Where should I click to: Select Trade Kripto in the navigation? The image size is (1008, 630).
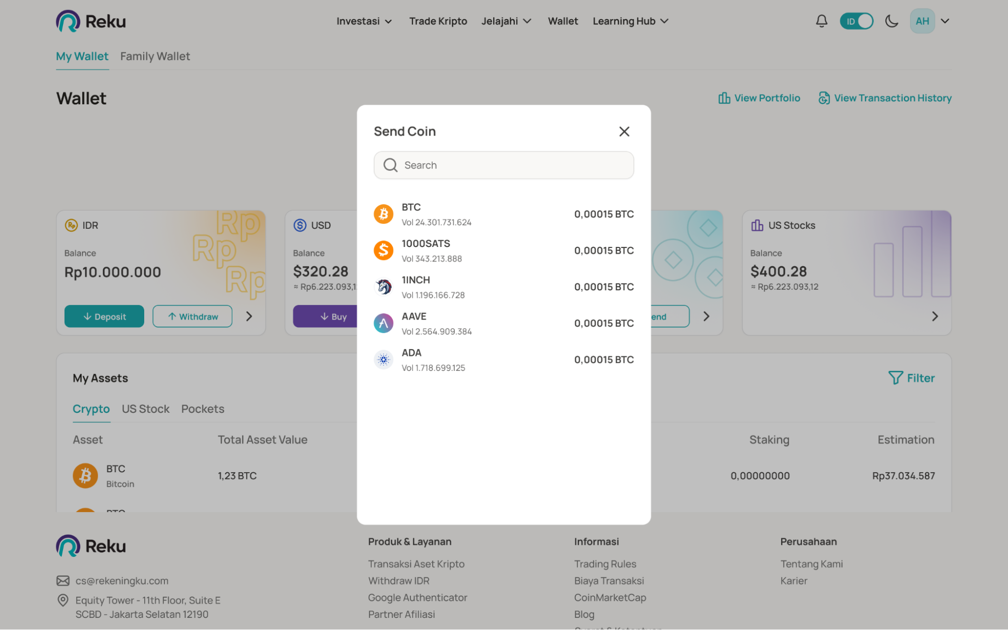(438, 21)
